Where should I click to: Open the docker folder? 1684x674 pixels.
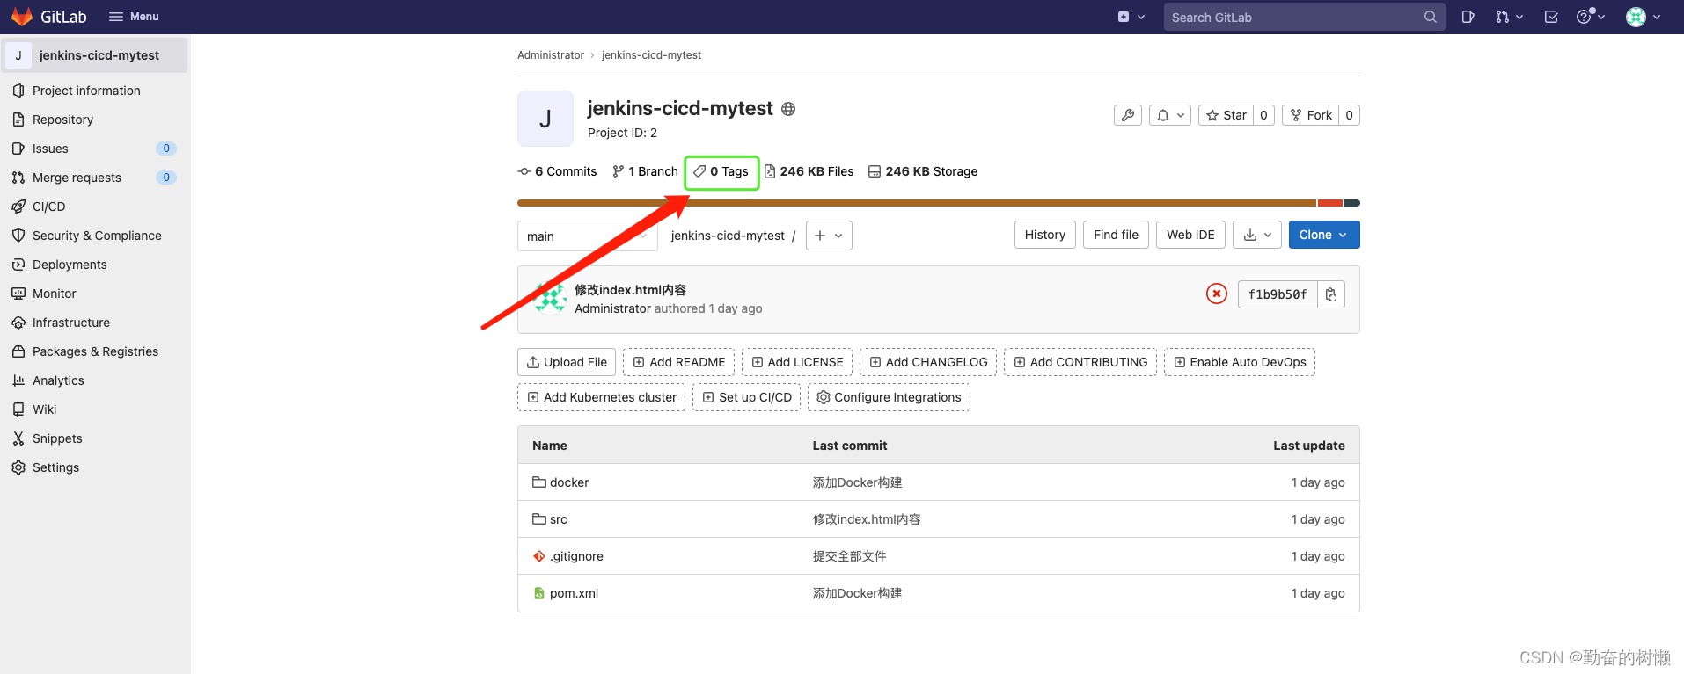click(x=560, y=482)
